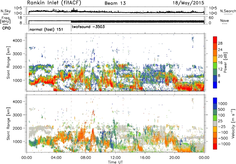
Task: Click the 'Freq. [MHz]' axis label
Action: tap(6, 20)
